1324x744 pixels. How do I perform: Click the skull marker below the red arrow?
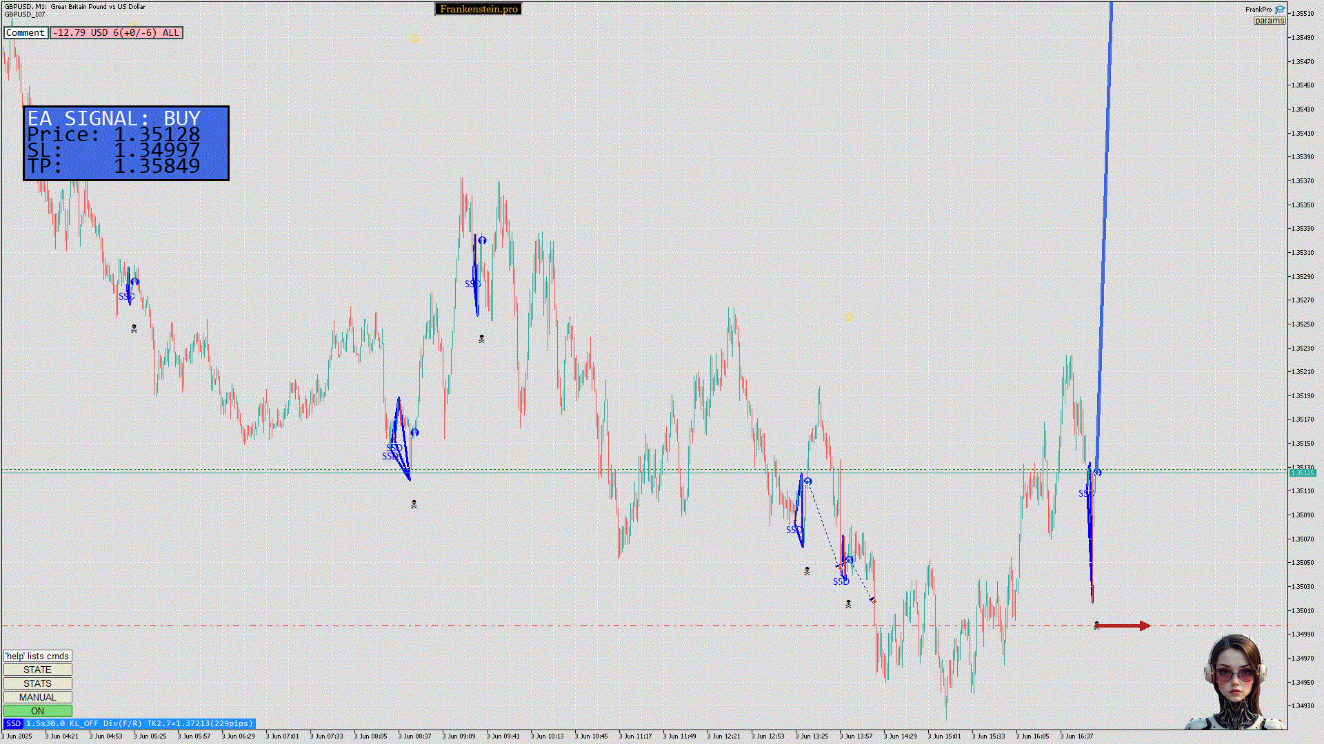[x=1096, y=625]
